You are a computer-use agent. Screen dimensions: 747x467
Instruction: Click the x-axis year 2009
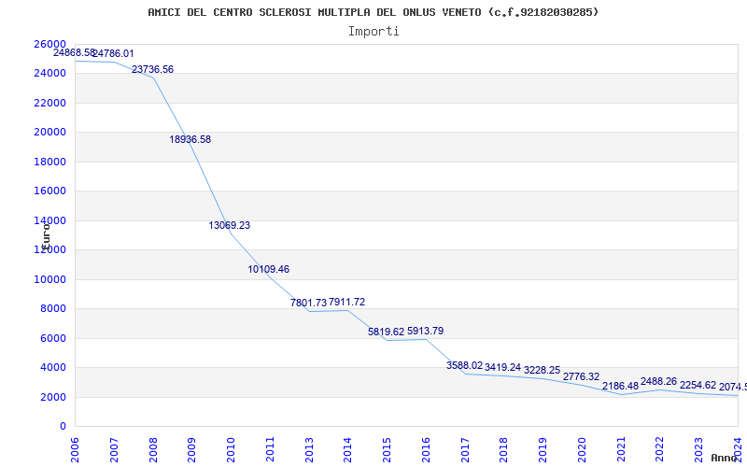192,450
